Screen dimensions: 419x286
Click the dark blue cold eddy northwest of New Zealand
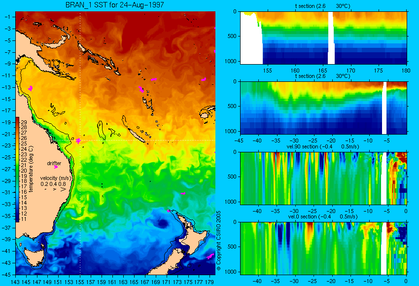162,223
